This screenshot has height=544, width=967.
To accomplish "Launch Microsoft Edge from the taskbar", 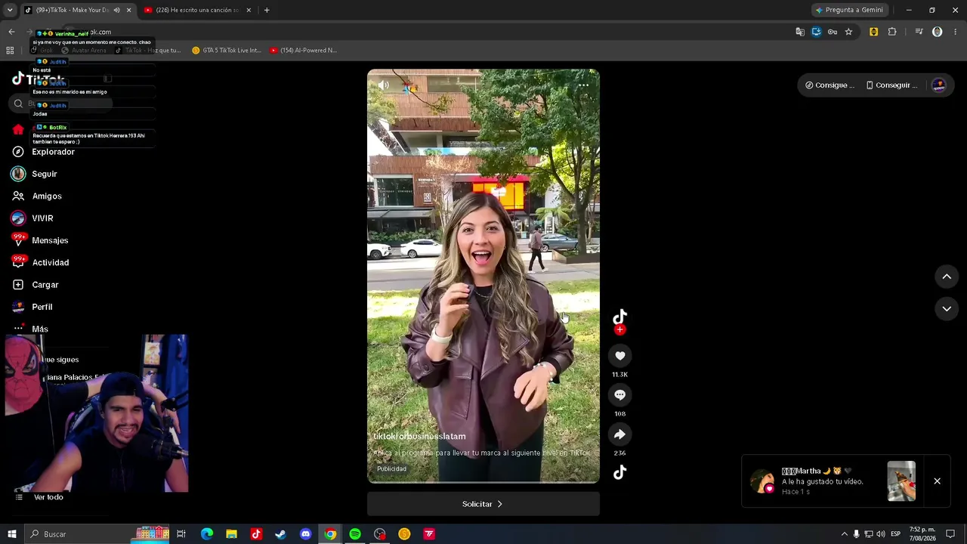I will [x=207, y=534].
